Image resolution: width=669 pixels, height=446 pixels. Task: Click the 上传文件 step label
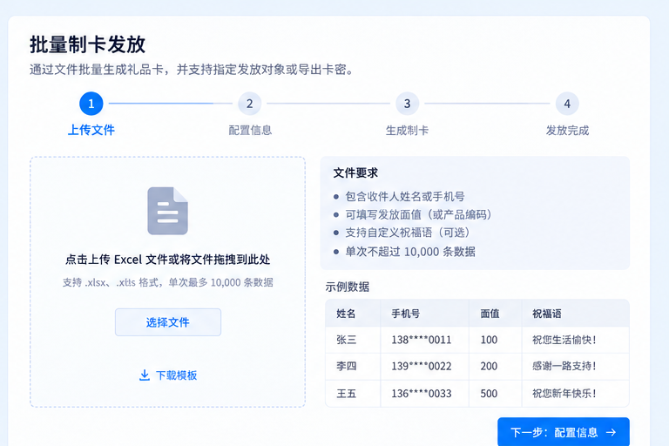(91, 130)
